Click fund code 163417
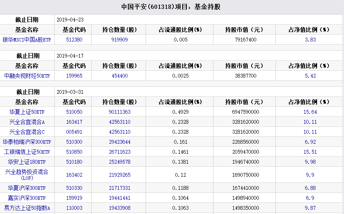 click(74, 122)
